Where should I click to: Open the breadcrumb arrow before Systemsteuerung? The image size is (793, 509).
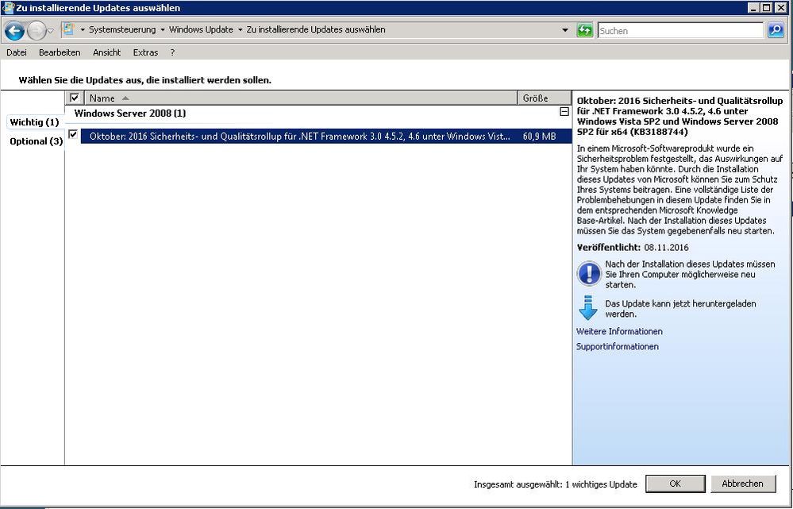[83, 30]
